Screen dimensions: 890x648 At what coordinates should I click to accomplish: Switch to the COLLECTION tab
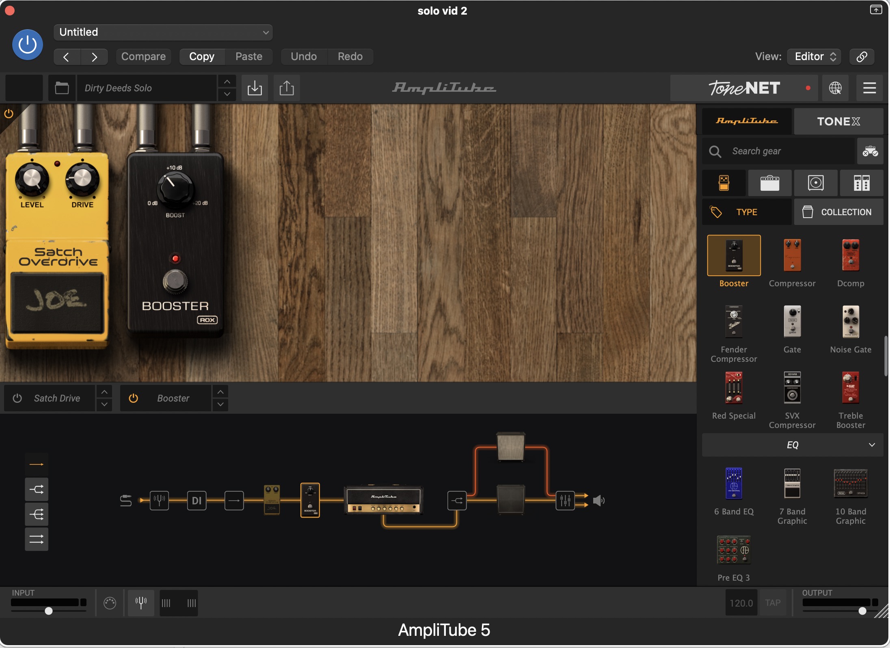tap(838, 212)
